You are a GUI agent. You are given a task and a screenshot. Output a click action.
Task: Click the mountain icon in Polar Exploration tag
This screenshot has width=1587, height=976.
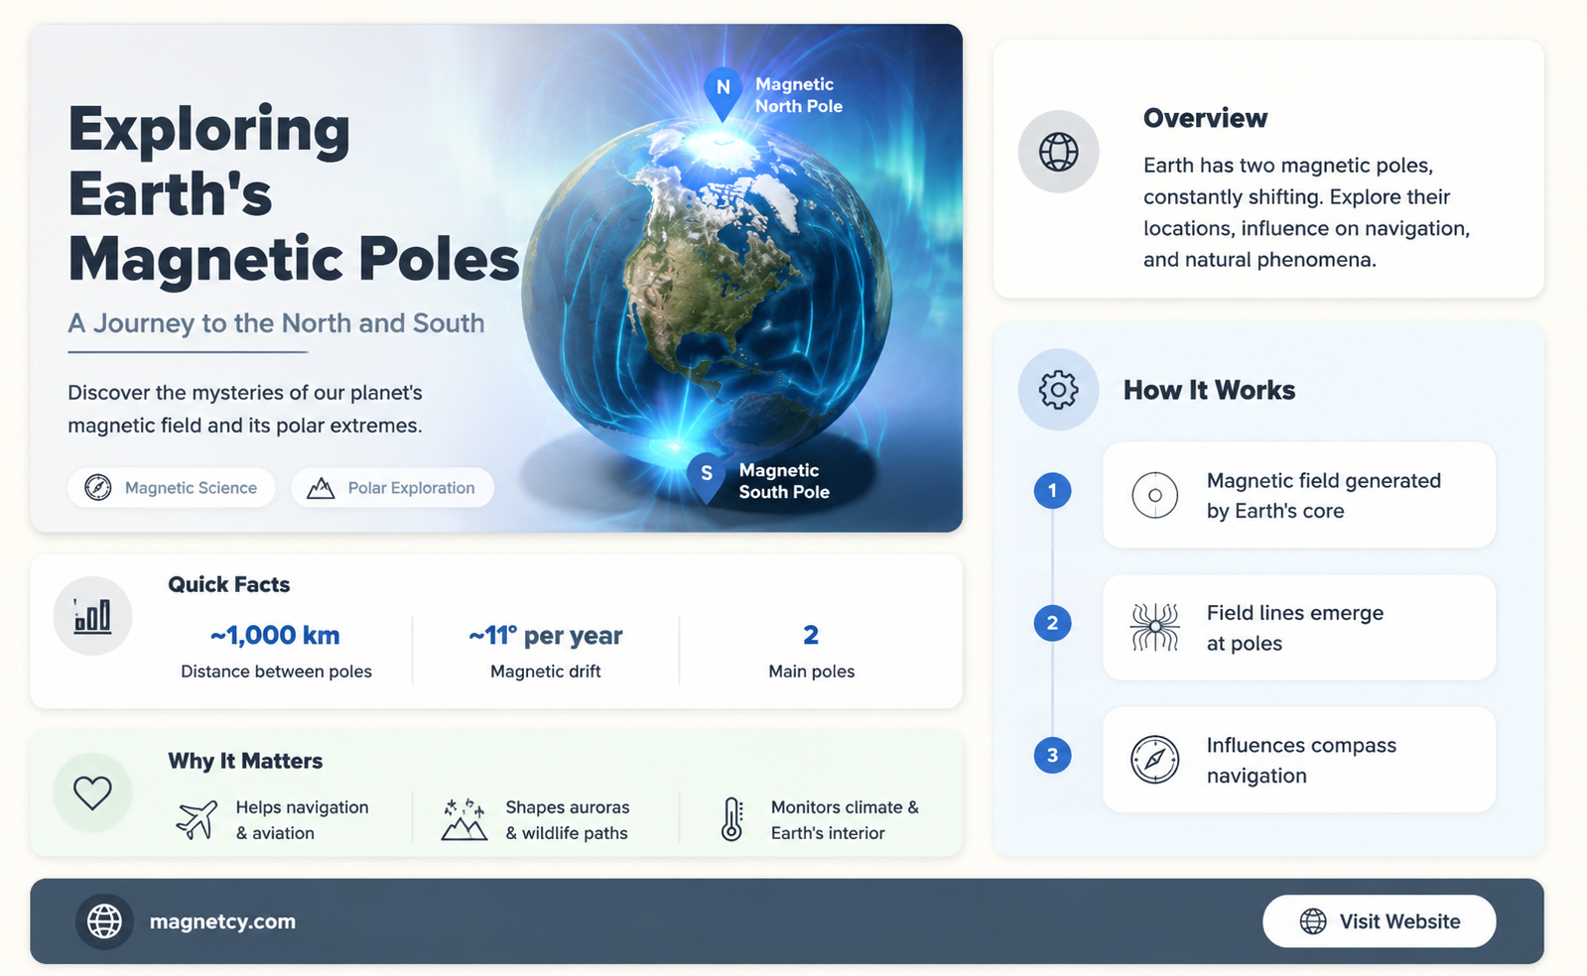click(x=321, y=488)
